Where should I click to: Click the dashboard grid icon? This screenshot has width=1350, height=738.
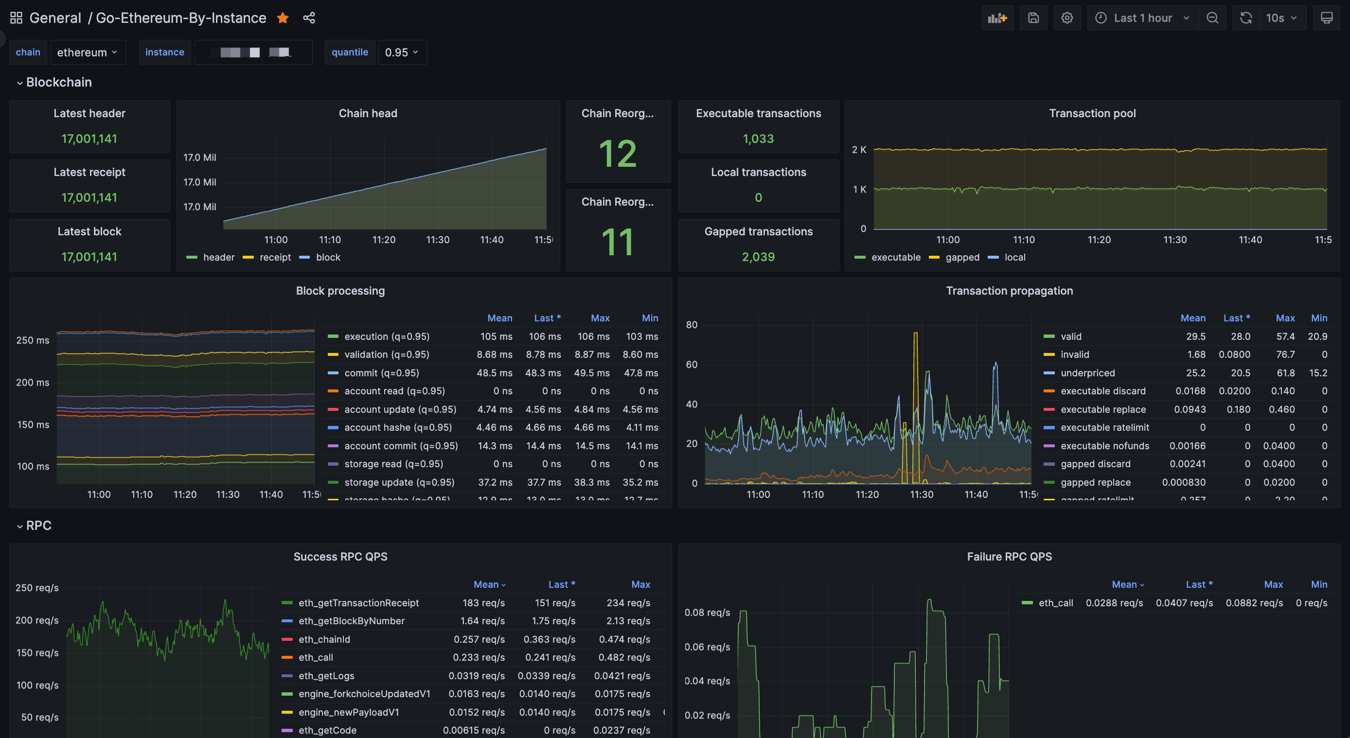(16, 18)
